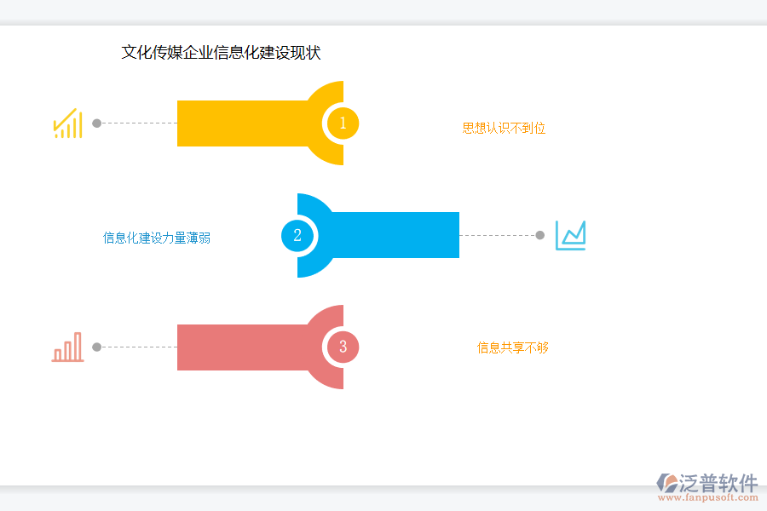This screenshot has width=767, height=511.
Task: Click the gray connector dot beside circle 2
Action: (539, 234)
